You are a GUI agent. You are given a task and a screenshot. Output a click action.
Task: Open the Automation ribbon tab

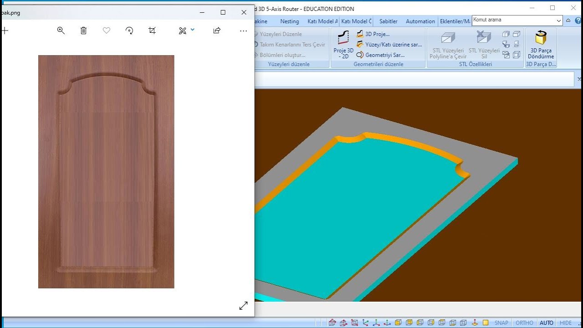(420, 21)
